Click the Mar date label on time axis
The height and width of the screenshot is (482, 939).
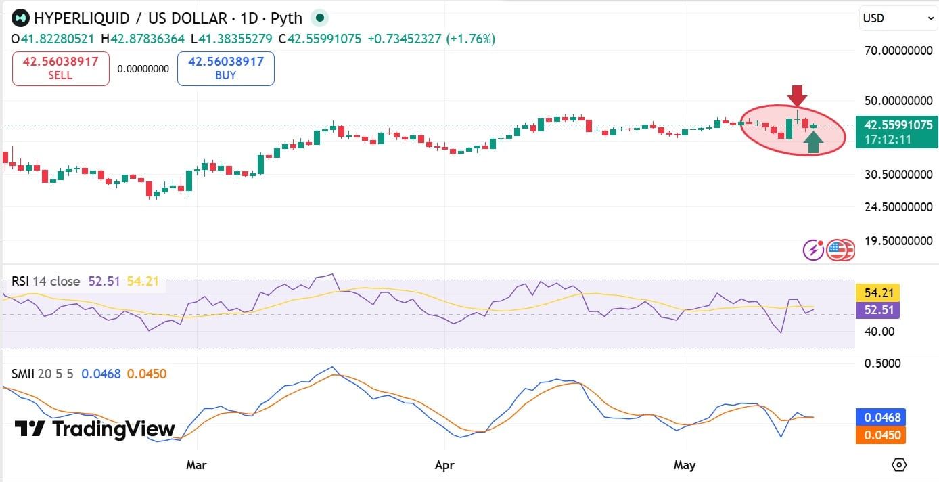click(196, 465)
